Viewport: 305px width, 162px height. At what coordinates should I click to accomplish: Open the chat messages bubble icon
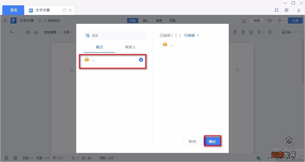click(x=286, y=10)
